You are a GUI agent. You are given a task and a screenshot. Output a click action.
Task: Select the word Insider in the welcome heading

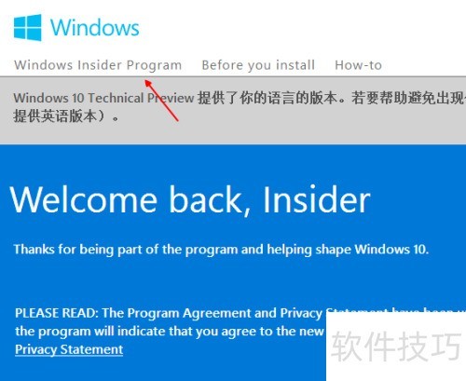317,199
